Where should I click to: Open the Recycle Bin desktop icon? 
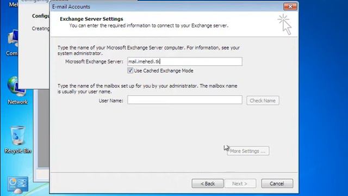(17, 139)
